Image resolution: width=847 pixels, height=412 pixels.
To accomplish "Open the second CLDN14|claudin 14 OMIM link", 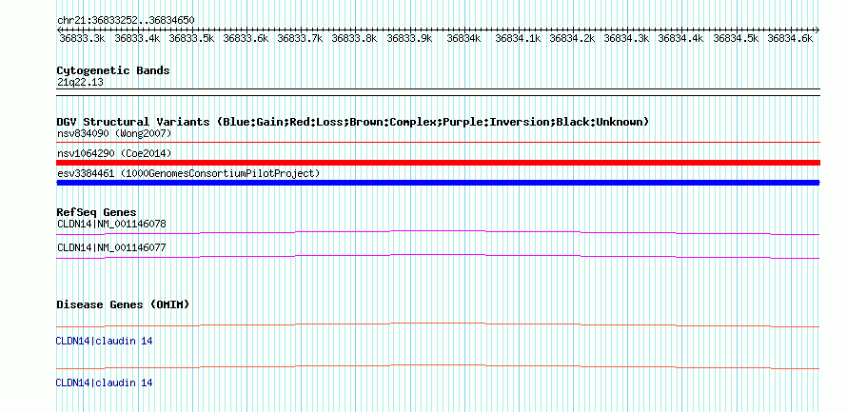I will (105, 383).
